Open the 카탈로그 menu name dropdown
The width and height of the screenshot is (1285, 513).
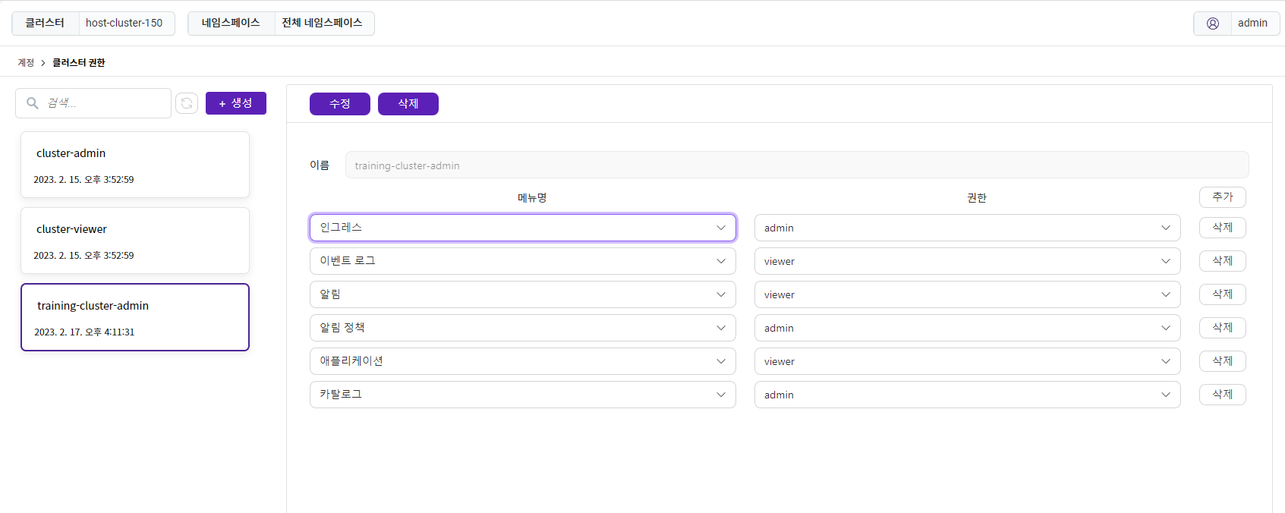tap(523, 395)
